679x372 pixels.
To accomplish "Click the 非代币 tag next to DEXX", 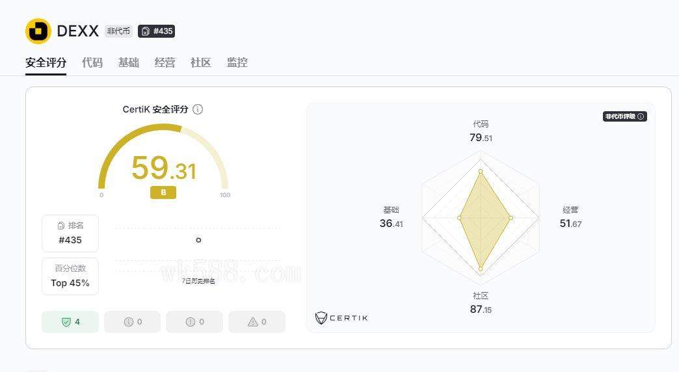I will coord(118,31).
